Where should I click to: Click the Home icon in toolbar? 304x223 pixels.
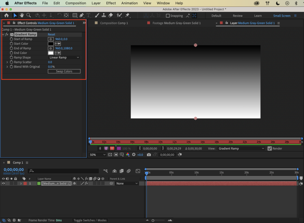point(6,15)
